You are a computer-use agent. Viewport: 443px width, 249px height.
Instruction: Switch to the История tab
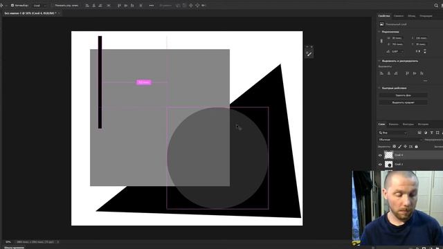point(423,124)
